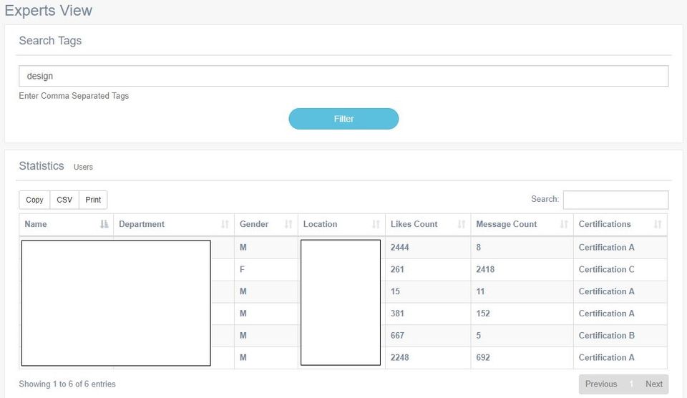Sort by Certifications column icon
Image resolution: width=687 pixels, height=398 pixels.
pos(658,224)
